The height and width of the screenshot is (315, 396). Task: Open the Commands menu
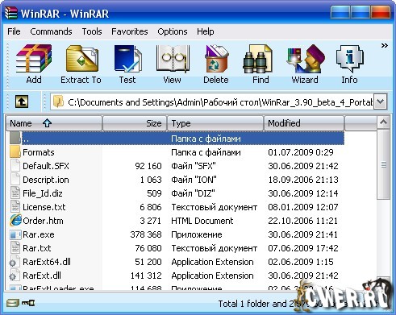51,31
